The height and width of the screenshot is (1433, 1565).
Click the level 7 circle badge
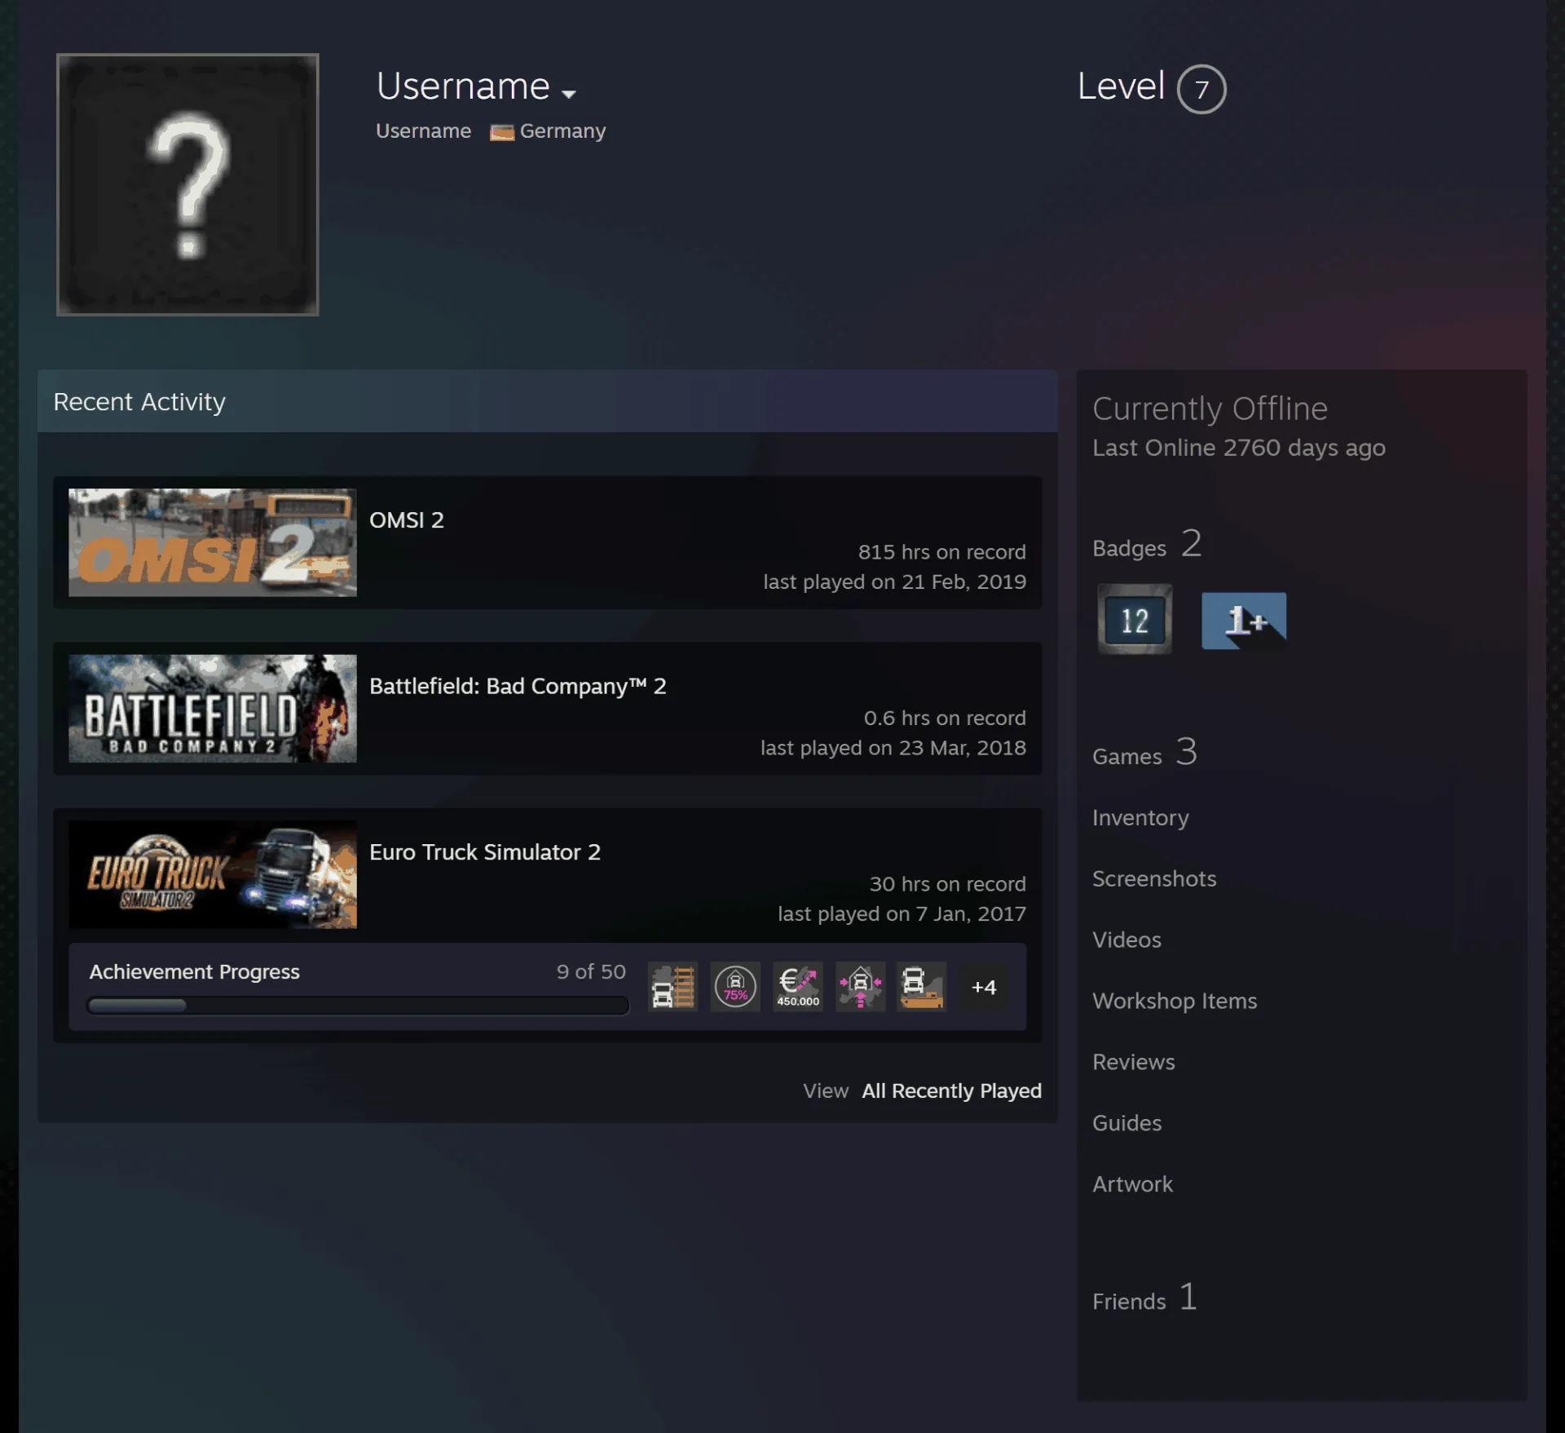pos(1201,89)
